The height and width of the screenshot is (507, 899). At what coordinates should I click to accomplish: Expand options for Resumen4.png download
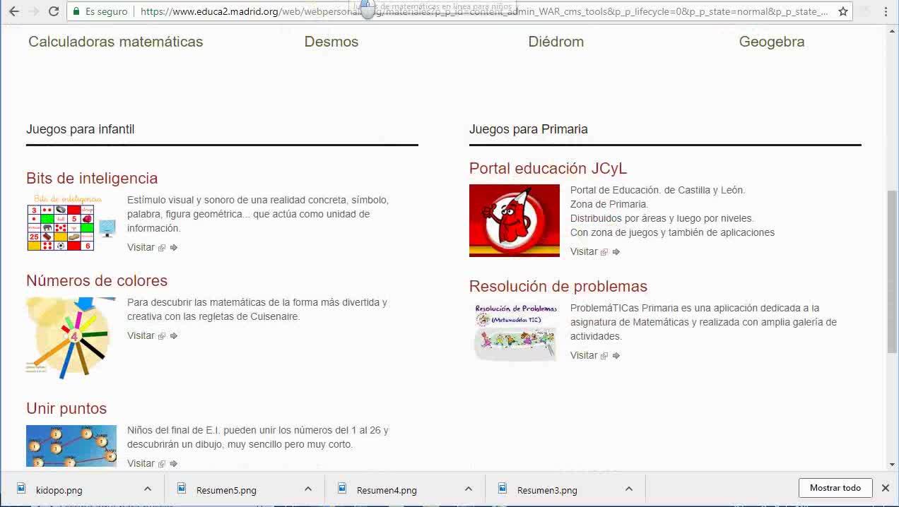[x=469, y=489]
